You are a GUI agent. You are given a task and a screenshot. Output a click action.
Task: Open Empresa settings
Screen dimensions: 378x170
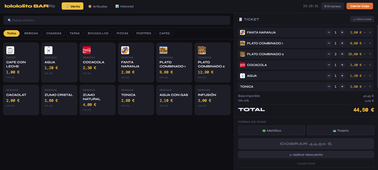pyautogui.click(x=333, y=6)
